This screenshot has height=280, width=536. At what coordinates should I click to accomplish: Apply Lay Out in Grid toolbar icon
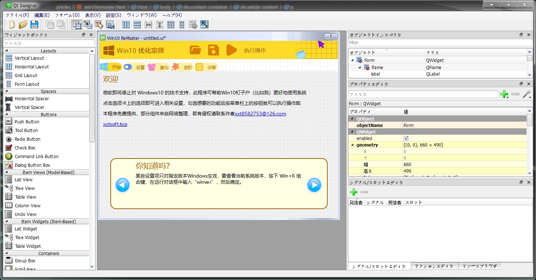click(x=171, y=25)
